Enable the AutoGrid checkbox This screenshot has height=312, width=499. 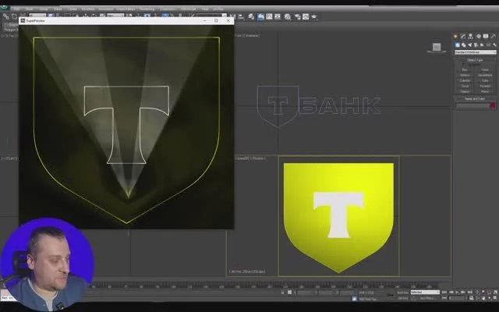click(464, 64)
